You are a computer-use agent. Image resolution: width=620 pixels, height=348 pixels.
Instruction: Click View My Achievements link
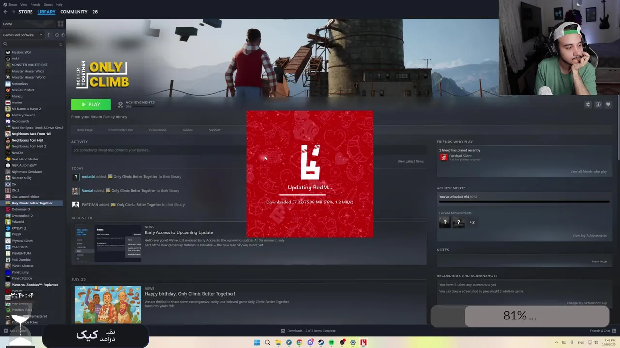589,235
